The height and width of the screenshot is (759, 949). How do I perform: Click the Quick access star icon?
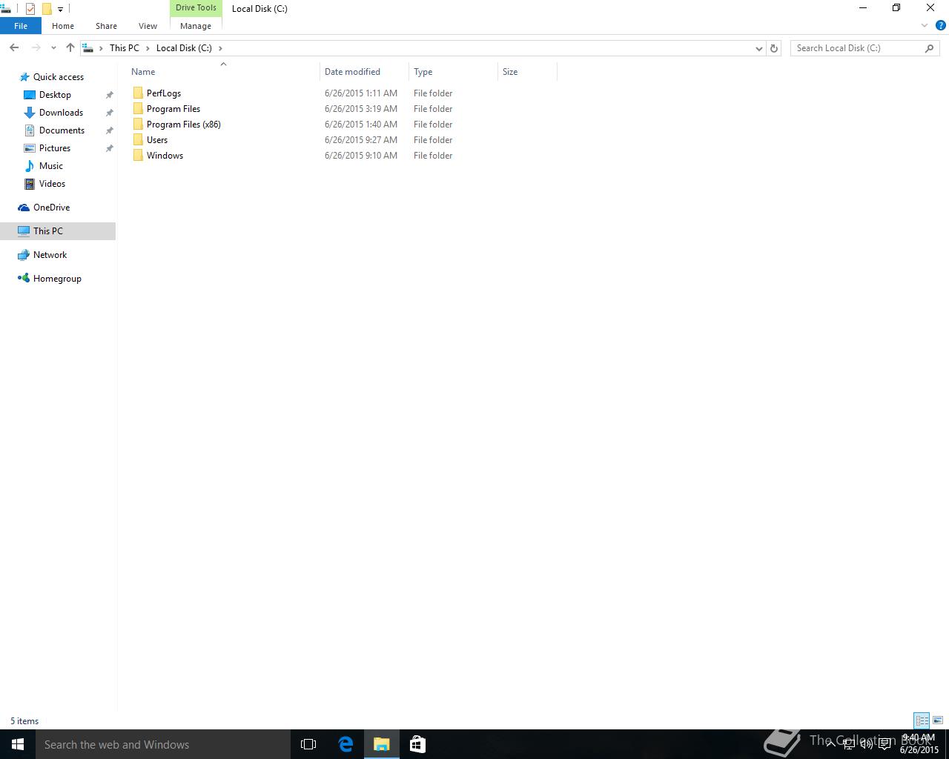24,77
